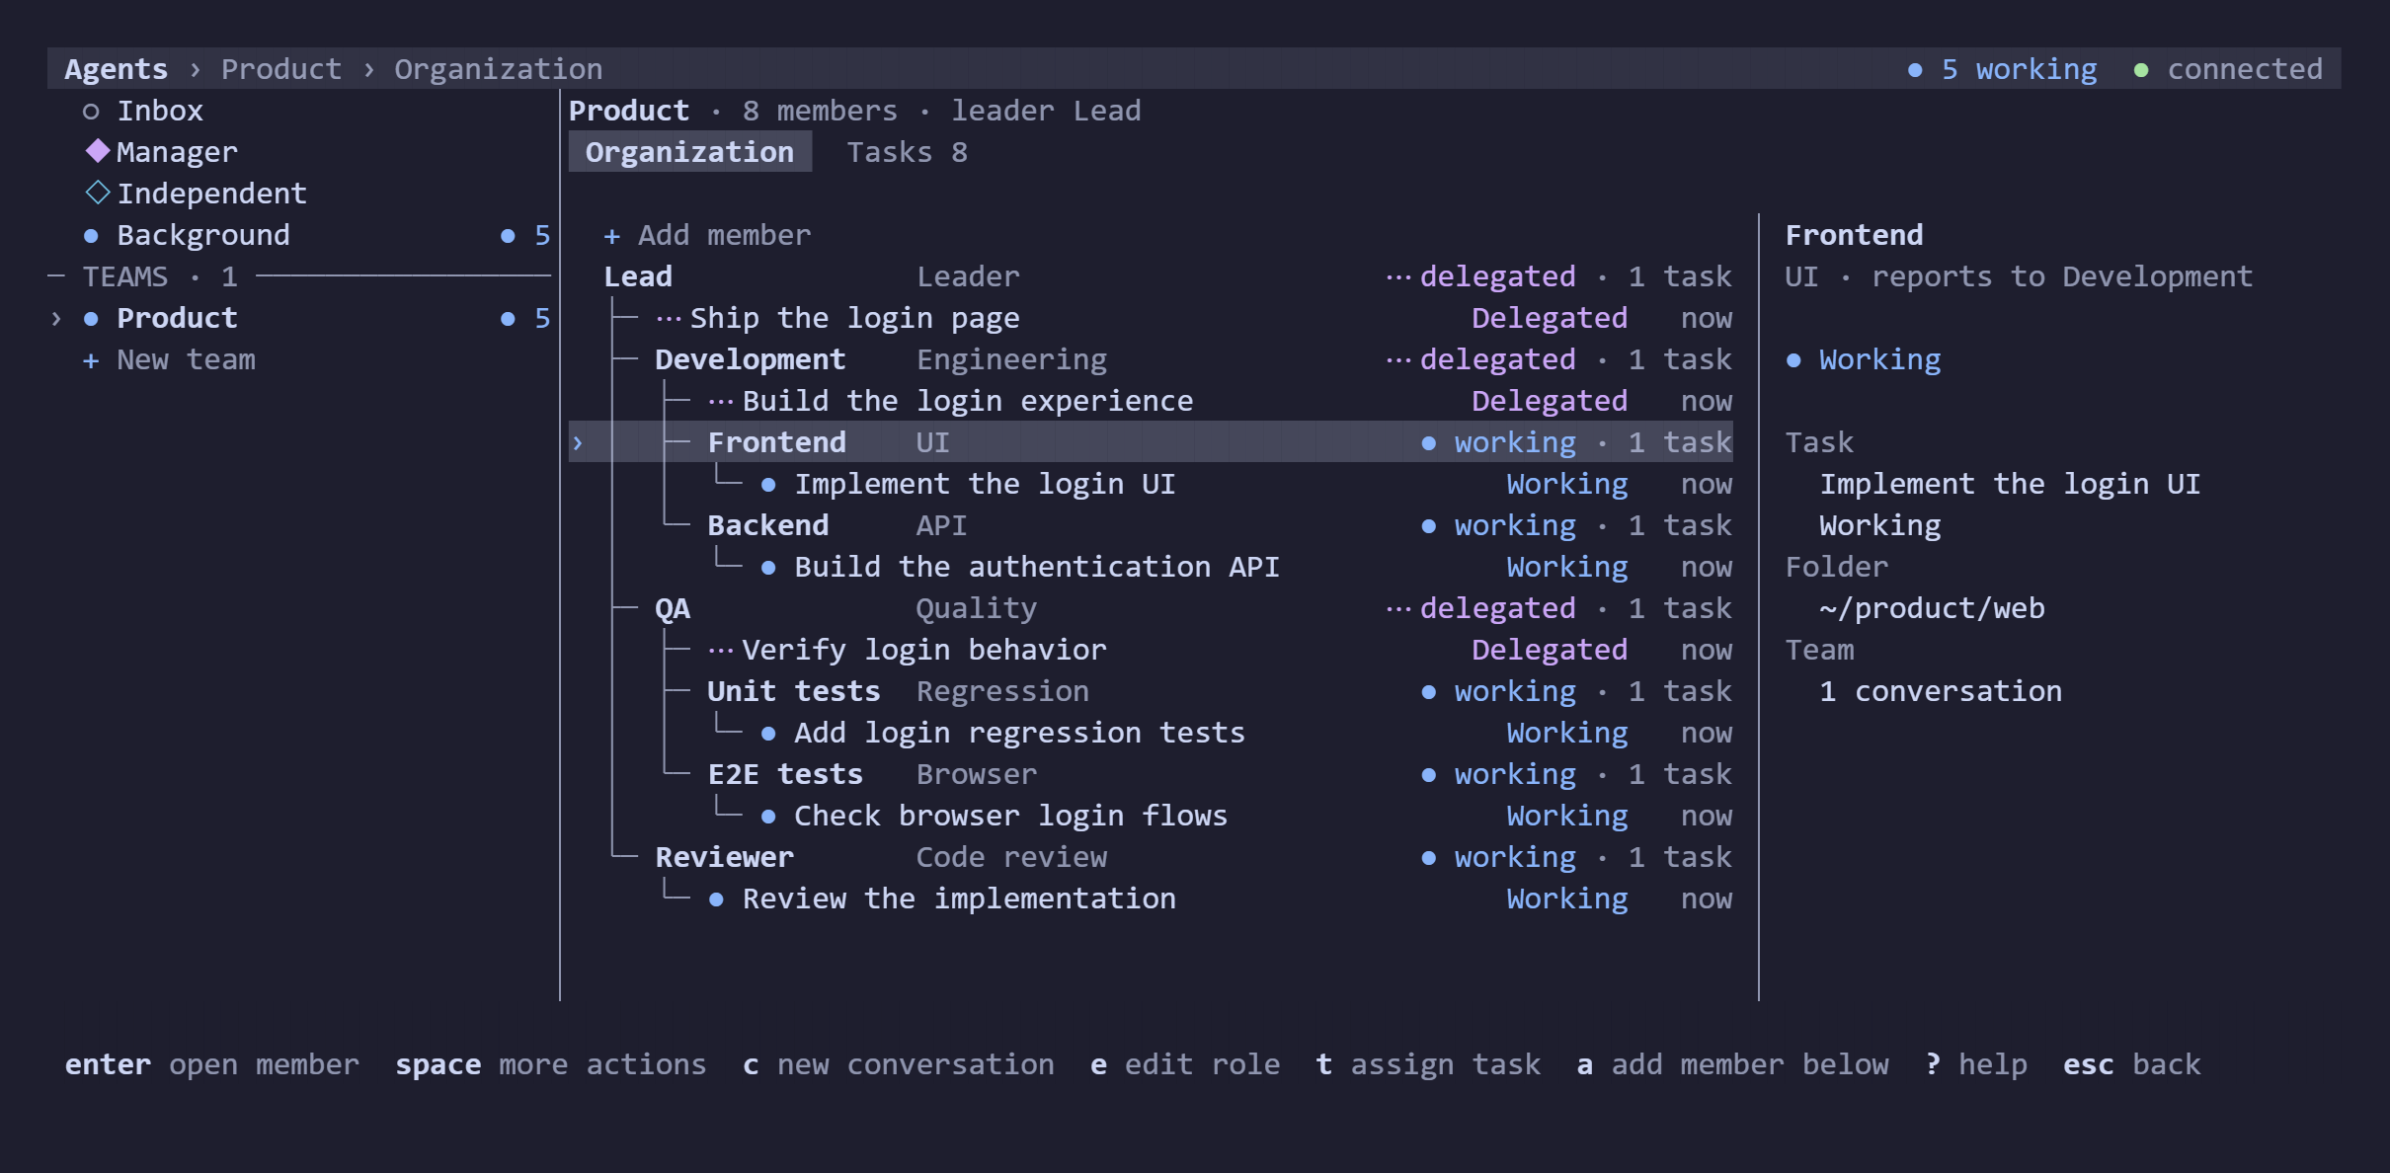
Task: Open the Check browser login flows task
Action: [x=1151, y=816]
